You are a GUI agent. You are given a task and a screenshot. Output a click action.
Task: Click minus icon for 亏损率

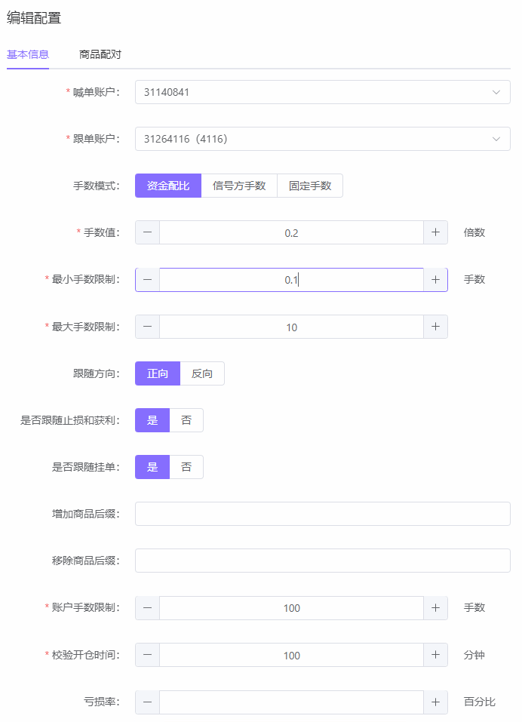coord(147,702)
